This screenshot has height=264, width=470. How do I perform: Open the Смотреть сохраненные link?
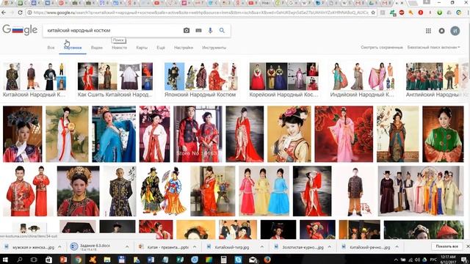click(x=382, y=47)
